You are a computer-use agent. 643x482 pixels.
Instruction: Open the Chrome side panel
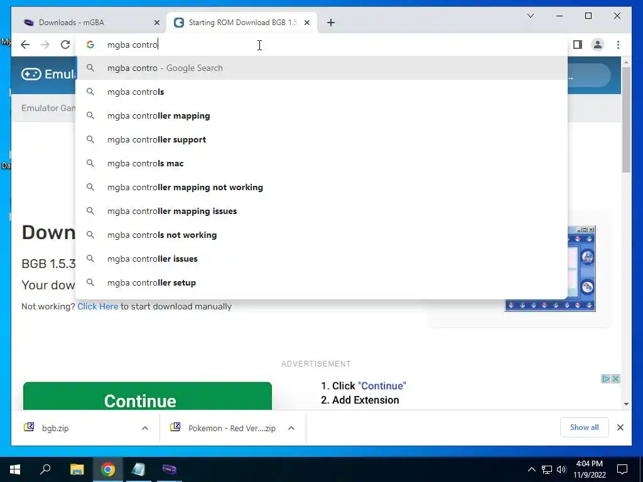(x=578, y=45)
